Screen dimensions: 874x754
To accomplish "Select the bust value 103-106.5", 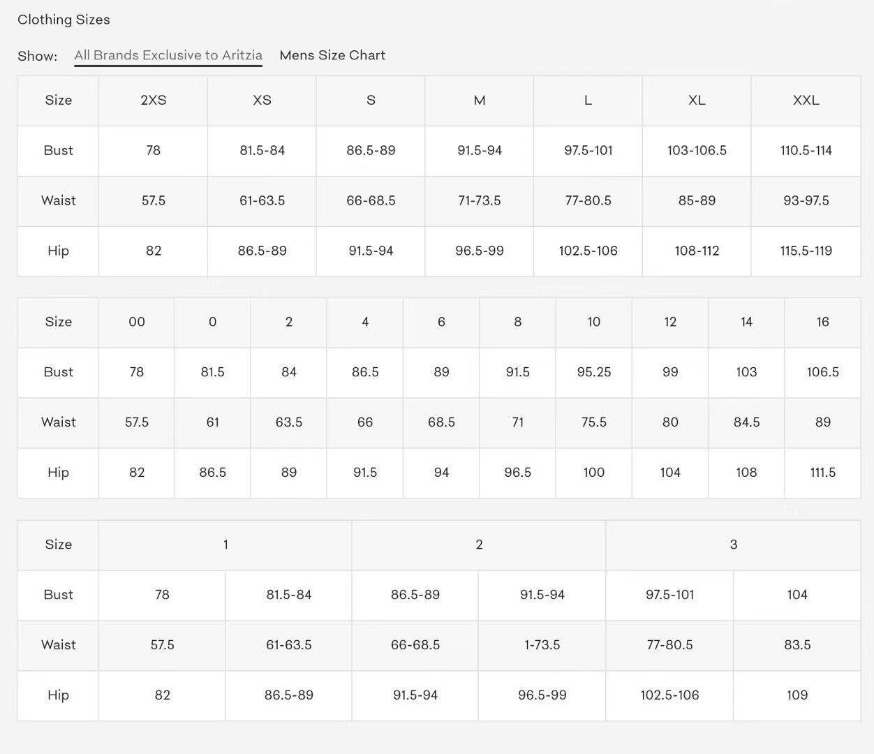I will (697, 150).
